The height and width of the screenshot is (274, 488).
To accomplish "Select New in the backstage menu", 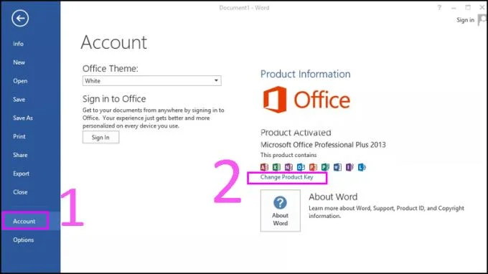I will click(19, 62).
